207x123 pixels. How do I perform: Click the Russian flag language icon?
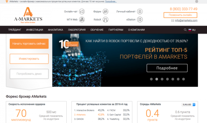pos(190,30)
